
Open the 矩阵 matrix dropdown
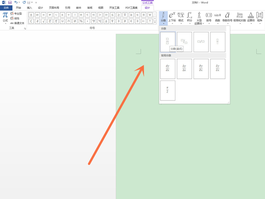259,18
